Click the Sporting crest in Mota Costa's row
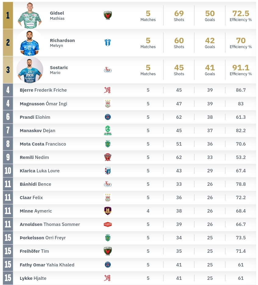258x285 pixels. click(108, 144)
